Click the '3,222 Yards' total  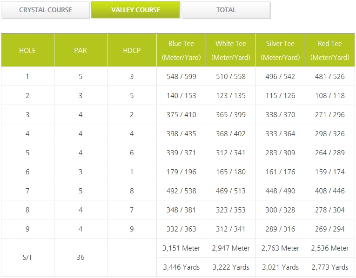[231, 267]
